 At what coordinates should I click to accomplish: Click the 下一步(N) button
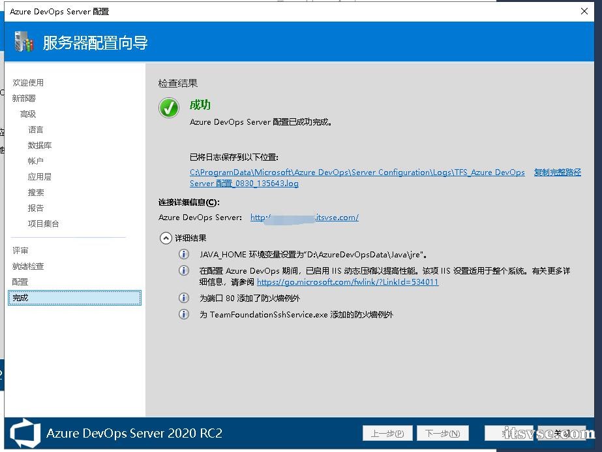pyautogui.click(x=443, y=433)
